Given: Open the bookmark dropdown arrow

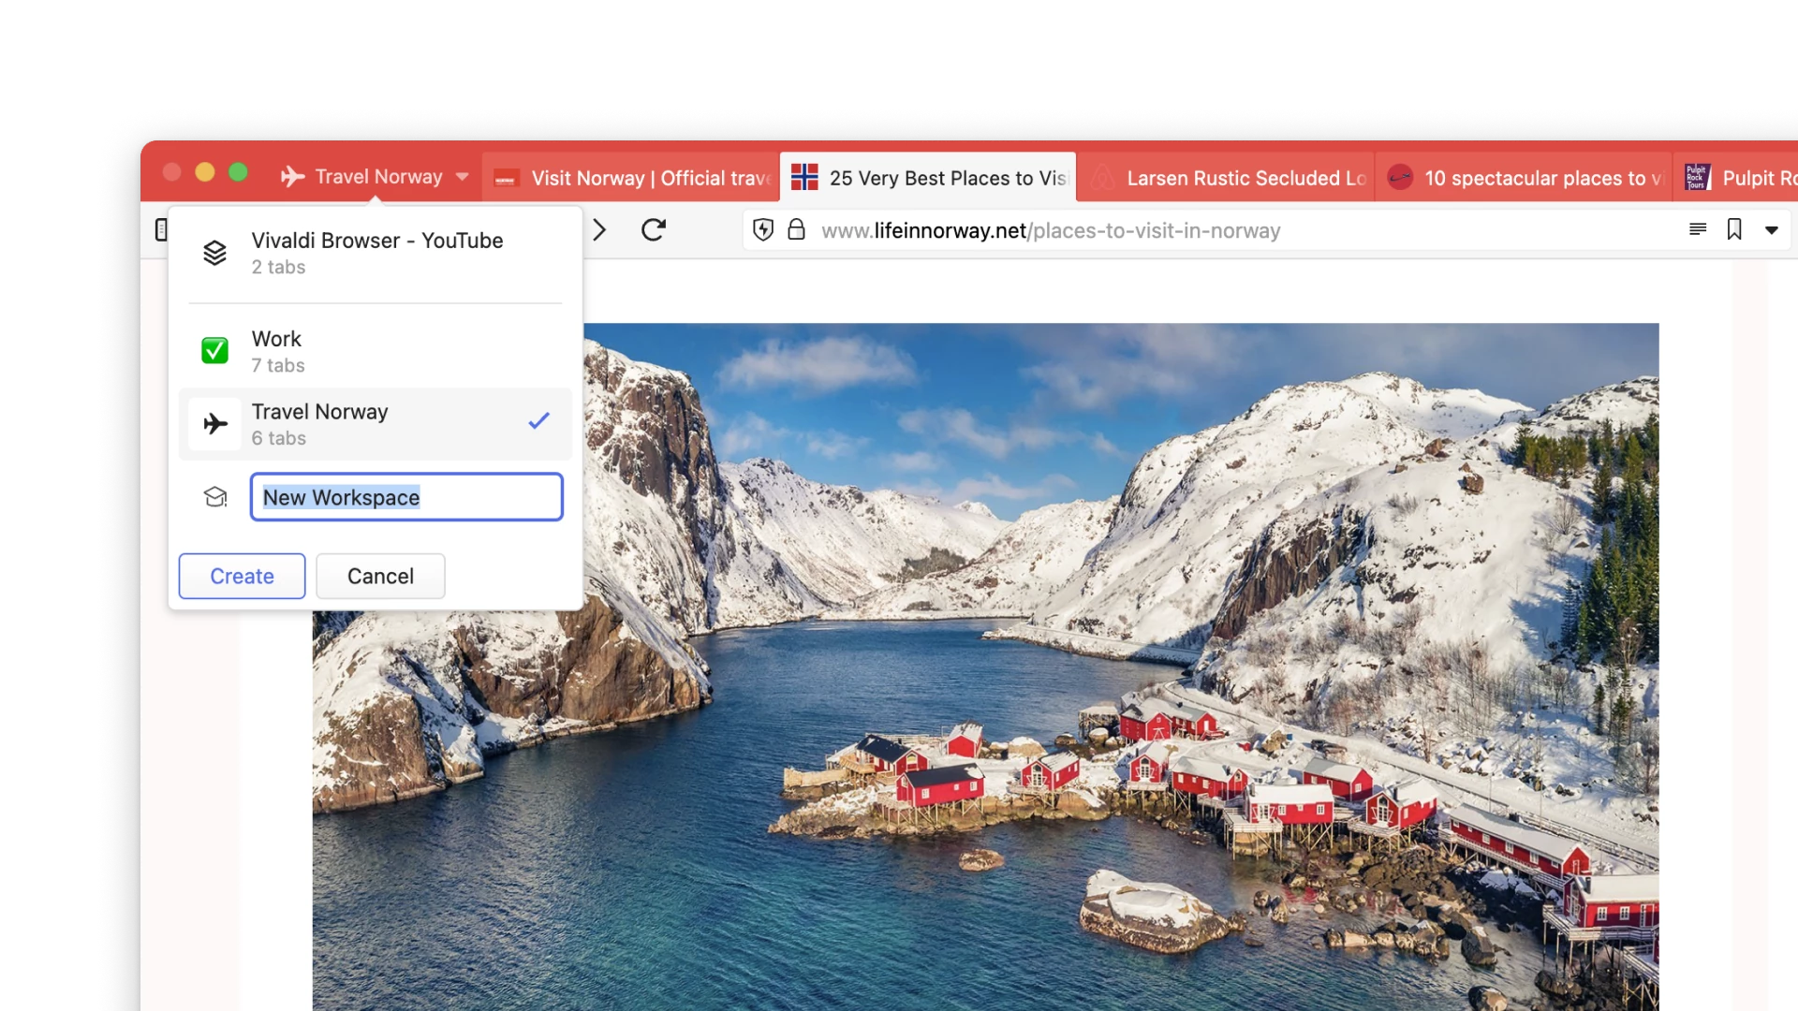Looking at the screenshot, I should pyautogui.click(x=1773, y=230).
